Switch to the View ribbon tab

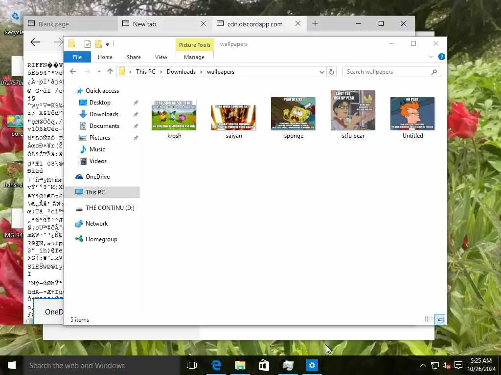coord(161,57)
